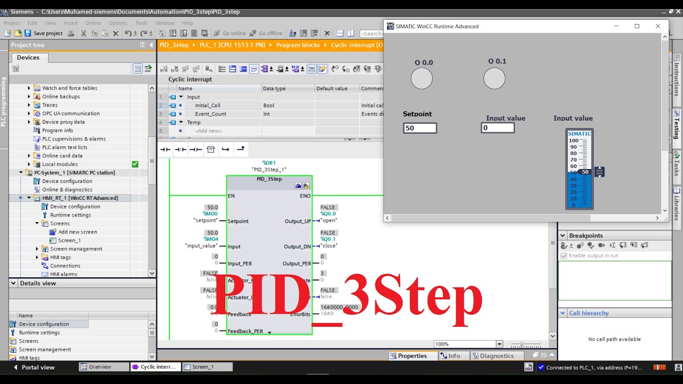Image resolution: width=683 pixels, height=384 pixels.
Task: Open the Project menu
Action: [x=12, y=23]
